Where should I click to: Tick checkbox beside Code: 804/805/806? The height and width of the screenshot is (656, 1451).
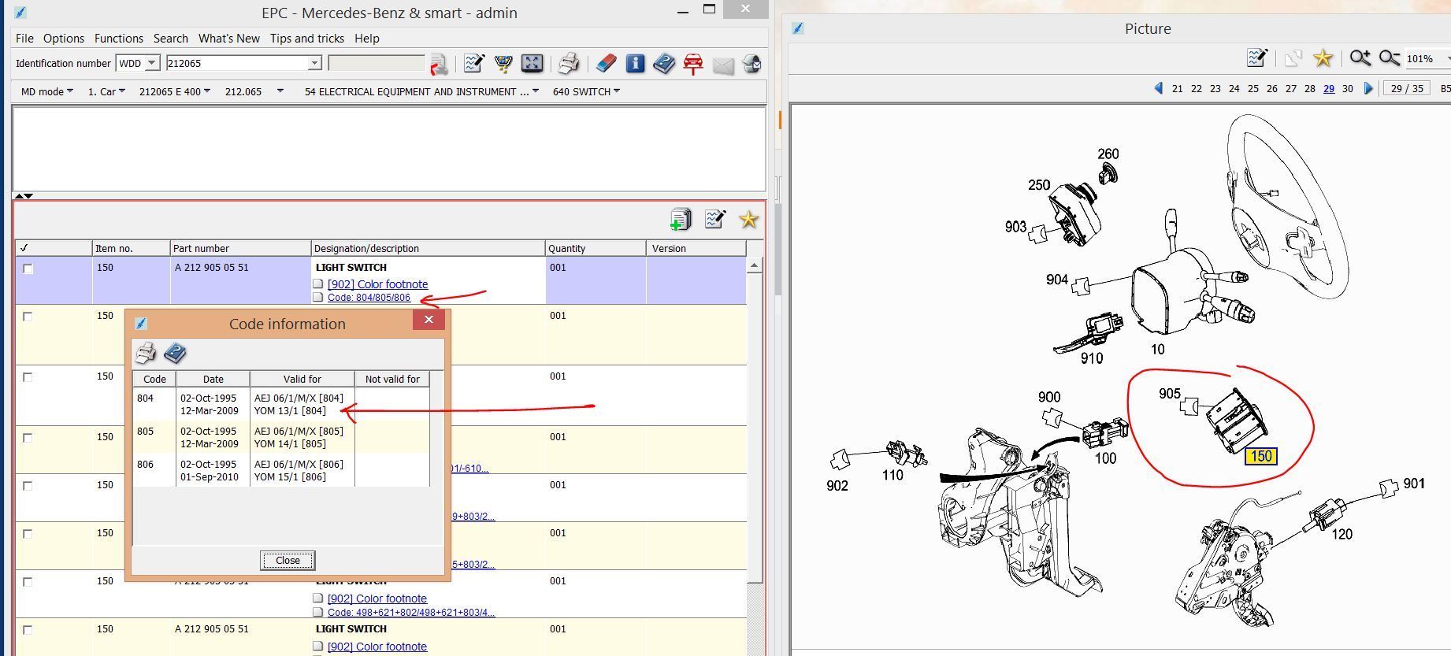pyautogui.click(x=318, y=298)
